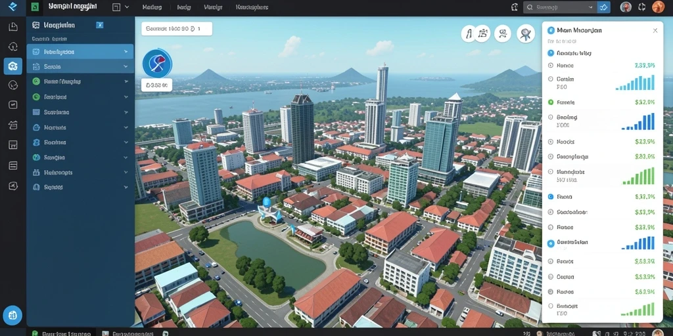Open the 'Meding' menu
The height and width of the screenshot is (336, 673).
(x=152, y=7)
